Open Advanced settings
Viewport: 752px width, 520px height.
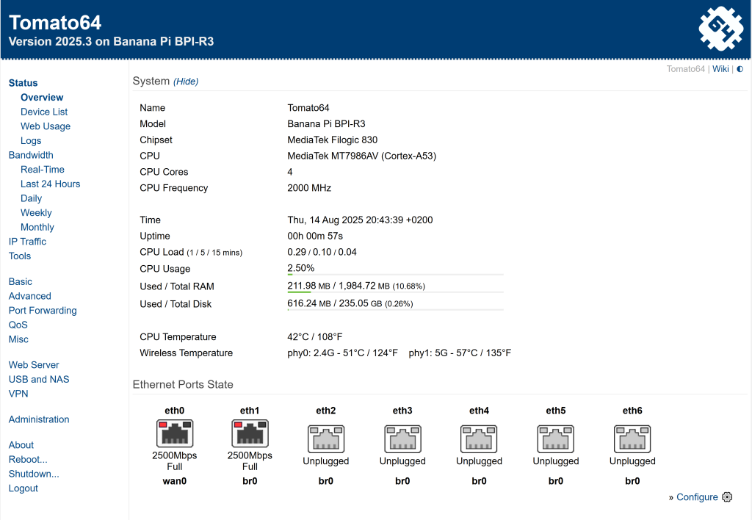tap(29, 296)
